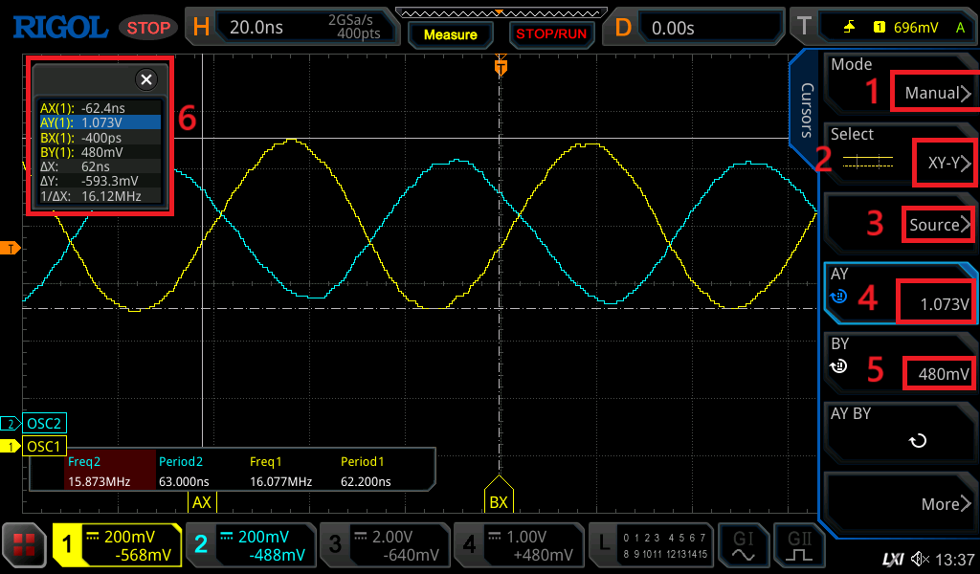Open the red grid menu icon
Viewport: 980px width, 574px height.
pos(25,546)
